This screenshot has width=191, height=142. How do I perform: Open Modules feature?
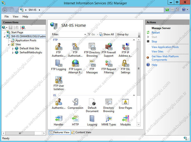(125, 121)
